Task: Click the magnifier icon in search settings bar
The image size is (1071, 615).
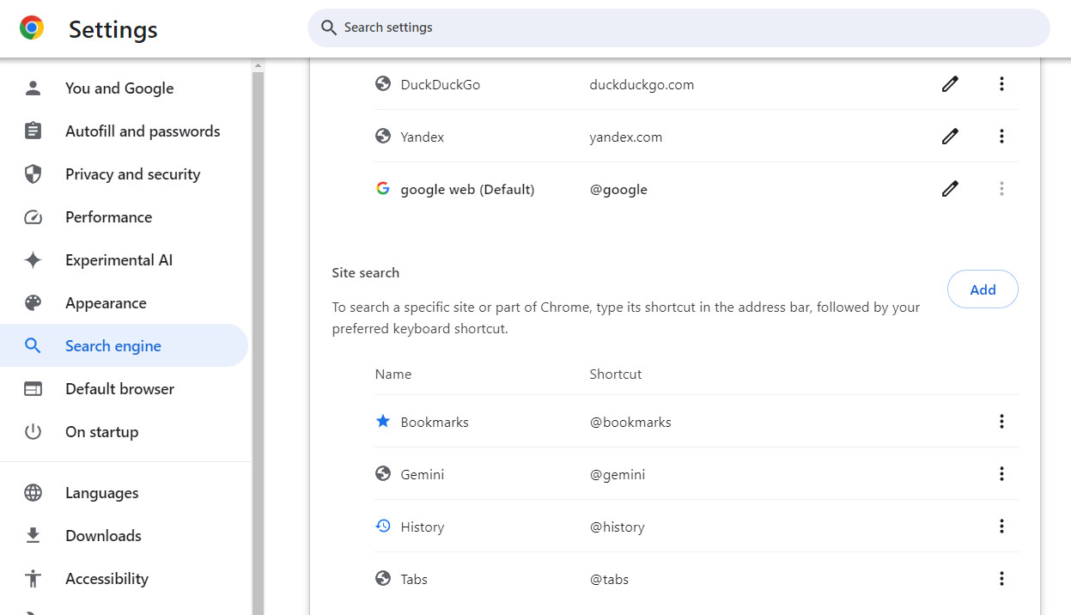Action: pos(328,27)
